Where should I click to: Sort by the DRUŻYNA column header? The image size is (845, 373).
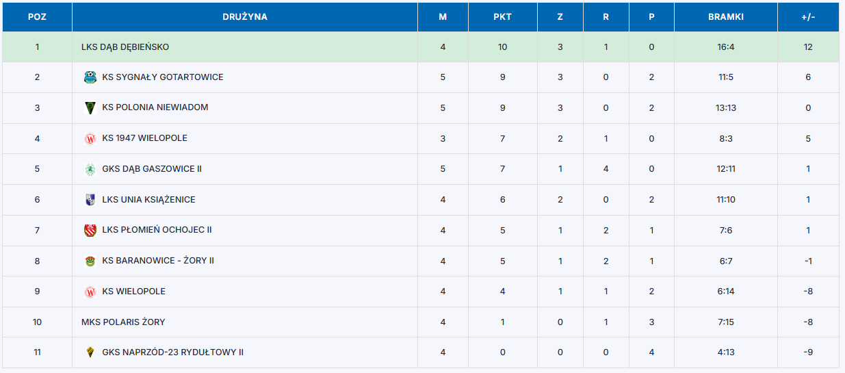(244, 17)
